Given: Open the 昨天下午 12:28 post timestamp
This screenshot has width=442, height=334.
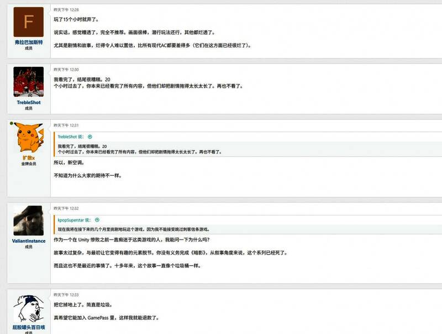Looking at the screenshot, I should (x=66, y=10).
